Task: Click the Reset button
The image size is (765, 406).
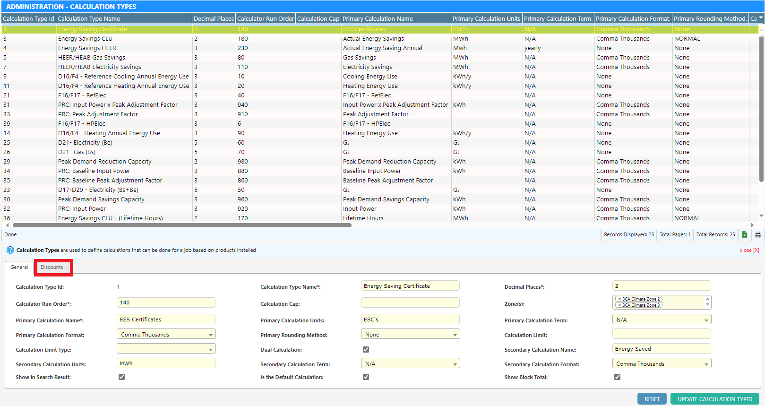Action: click(652, 399)
